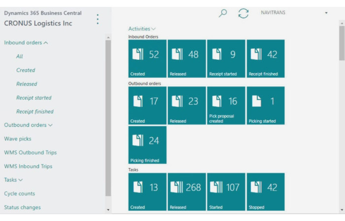Open Tasks Stopped tile showing 42

tap(266, 192)
